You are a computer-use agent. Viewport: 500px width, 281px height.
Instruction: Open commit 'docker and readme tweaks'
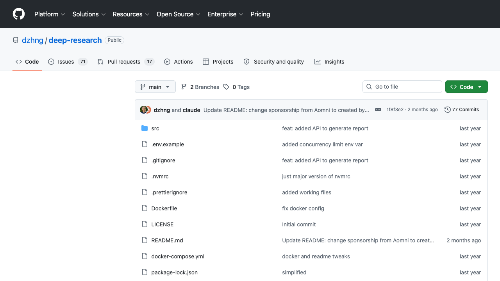click(316, 256)
